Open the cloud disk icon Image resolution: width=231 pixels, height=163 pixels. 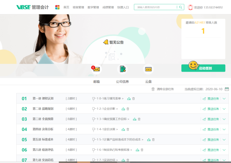coord(148,69)
